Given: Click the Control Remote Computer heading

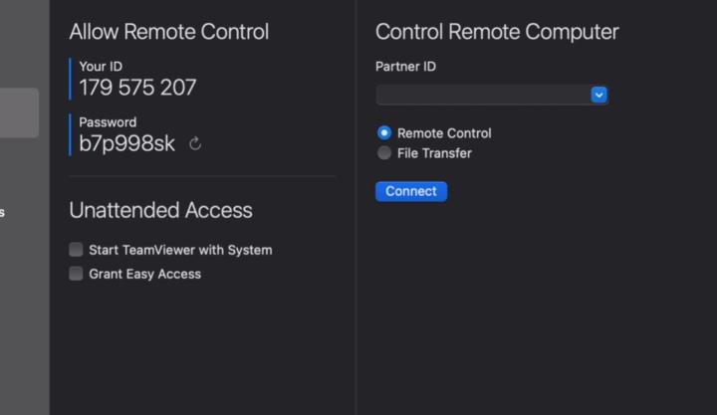Looking at the screenshot, I should [496, 32].
